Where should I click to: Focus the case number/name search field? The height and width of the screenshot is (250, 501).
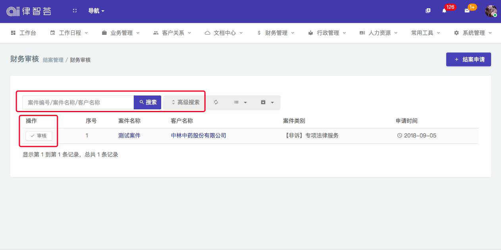78,102
